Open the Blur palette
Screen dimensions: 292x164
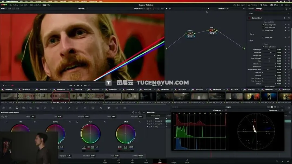[x=101, y=108]
